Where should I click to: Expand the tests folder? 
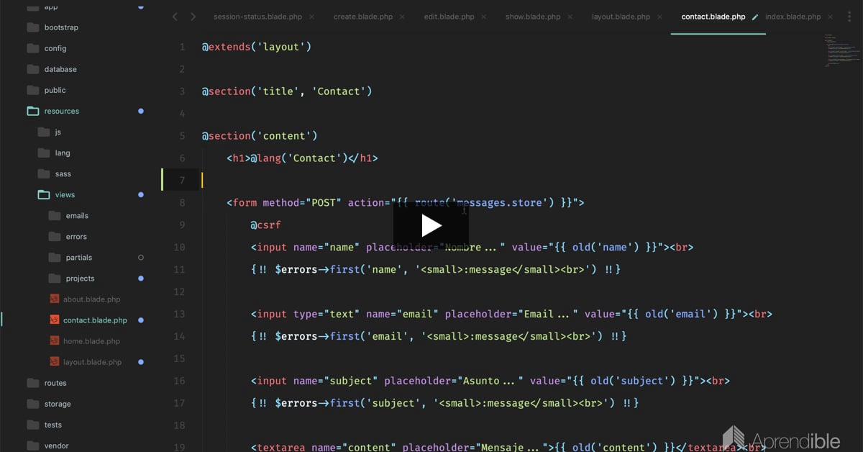tap(53, 425)
